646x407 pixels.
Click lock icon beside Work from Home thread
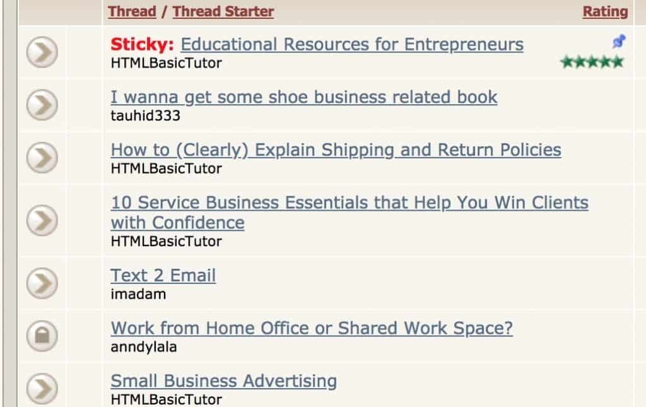click(42, 336)
